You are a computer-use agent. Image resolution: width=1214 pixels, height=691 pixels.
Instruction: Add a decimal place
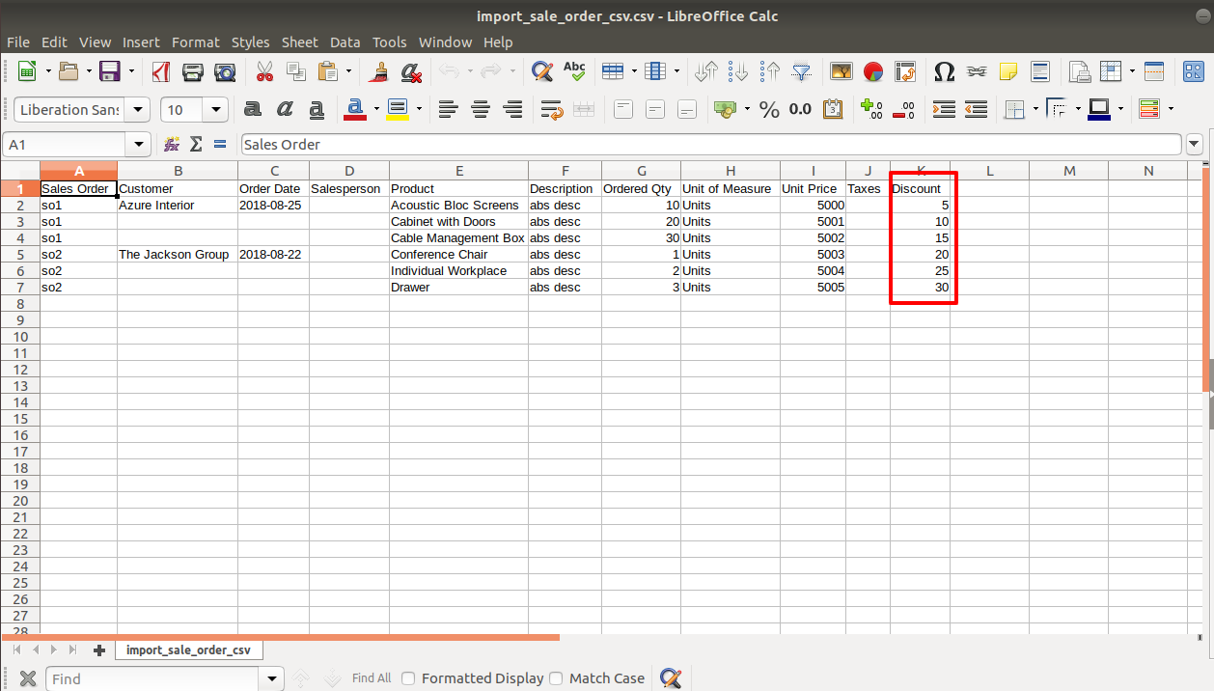coord(871,109)
